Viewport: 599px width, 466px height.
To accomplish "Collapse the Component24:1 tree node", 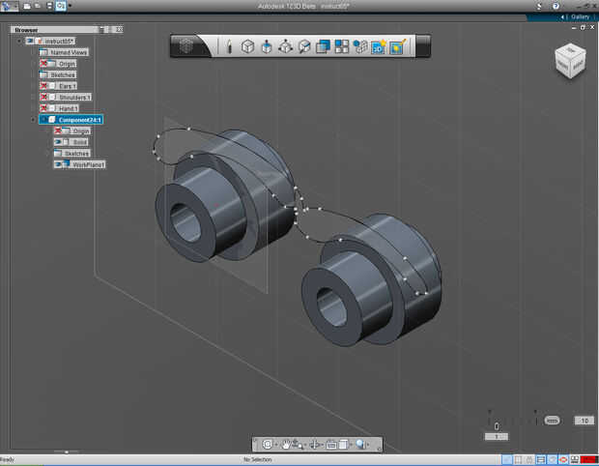I will pyautogui.click(x=31, y=120).
